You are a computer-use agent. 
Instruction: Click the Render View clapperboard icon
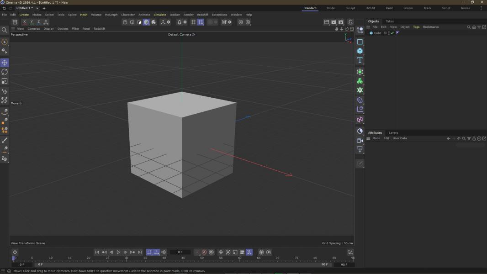pyautogui.click(x=327, y=22)
